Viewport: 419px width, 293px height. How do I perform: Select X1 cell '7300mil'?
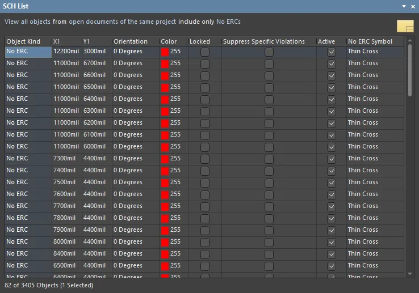(x=67, y=159)
